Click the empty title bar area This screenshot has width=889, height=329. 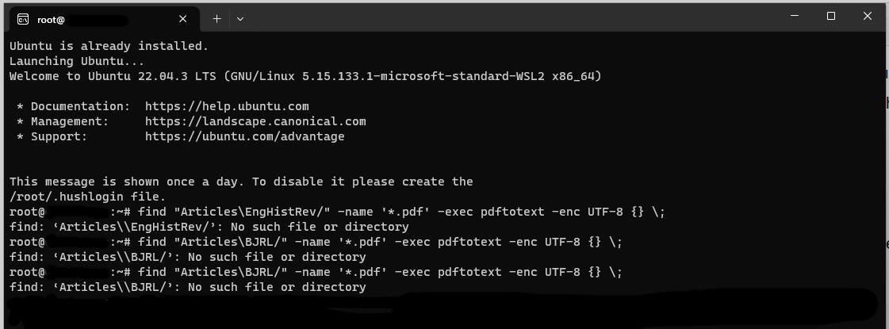click(510, 17)
